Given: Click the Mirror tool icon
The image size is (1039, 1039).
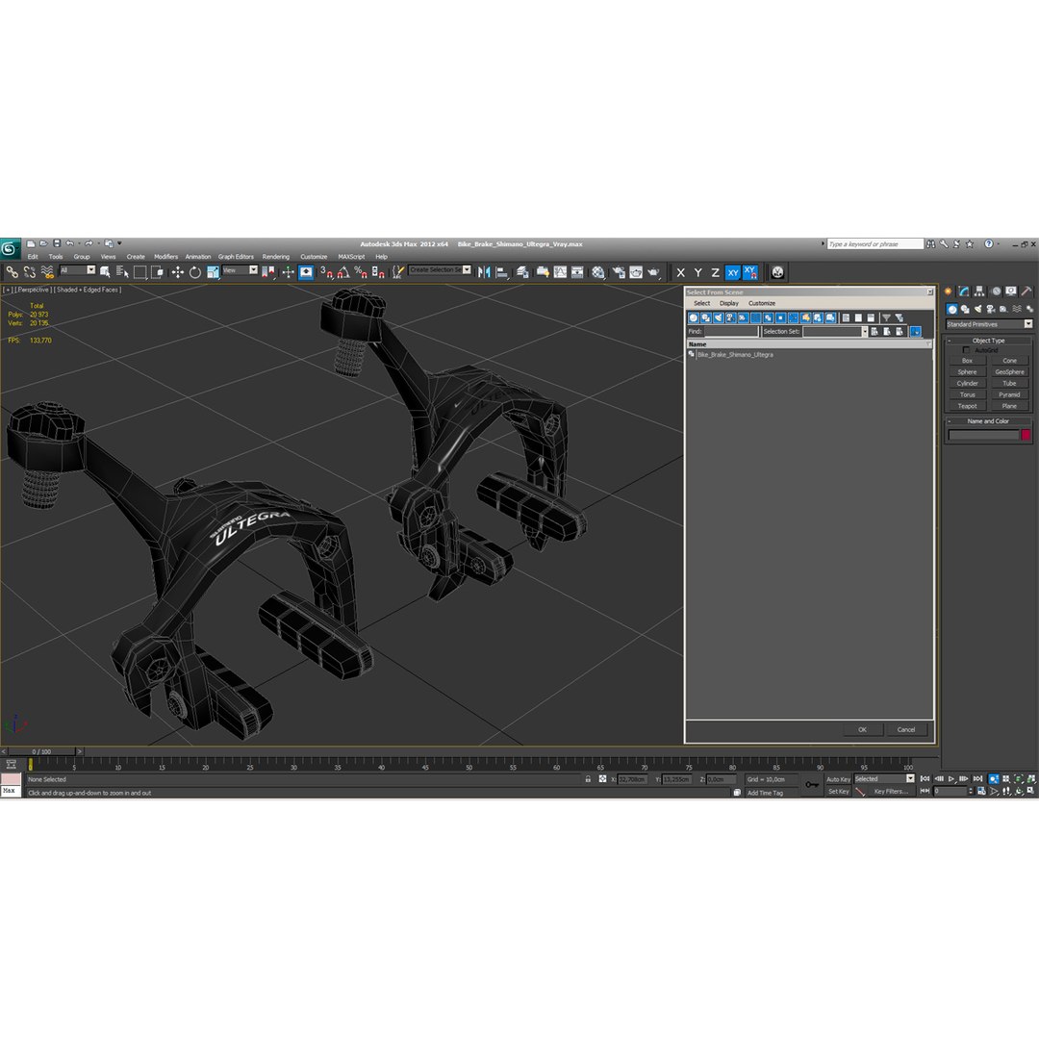Looking at the screenshot, I should click(484, 272).
